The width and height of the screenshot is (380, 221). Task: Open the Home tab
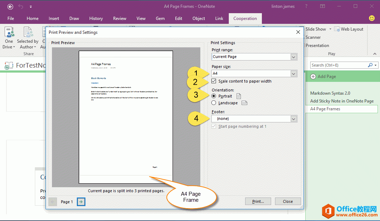click(x=32, y=19)
